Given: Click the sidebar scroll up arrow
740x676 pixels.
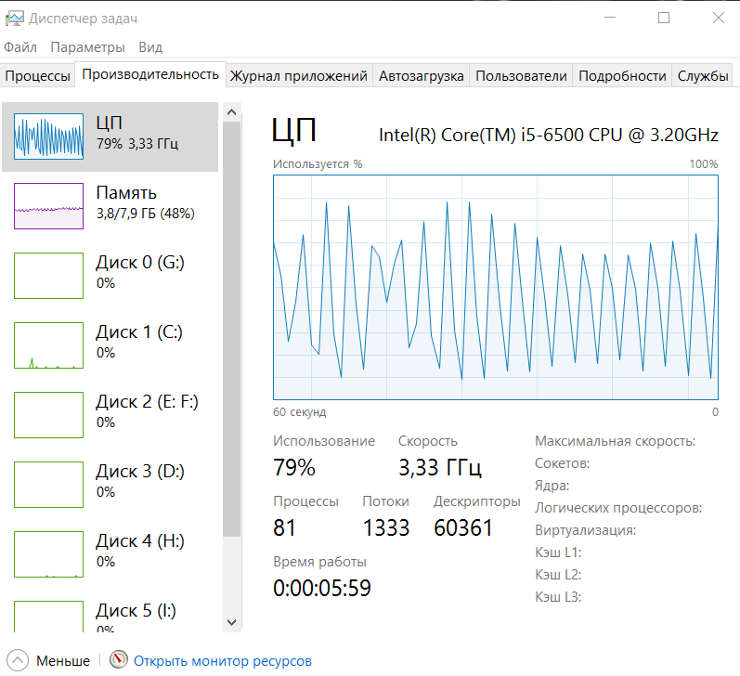Looking at the screenshot, I should [232, 111].
